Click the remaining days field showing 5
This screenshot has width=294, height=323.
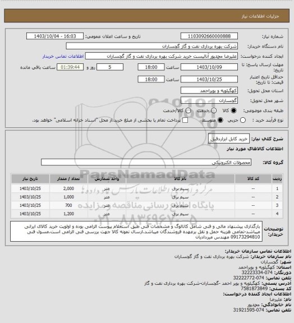point(110,67)
